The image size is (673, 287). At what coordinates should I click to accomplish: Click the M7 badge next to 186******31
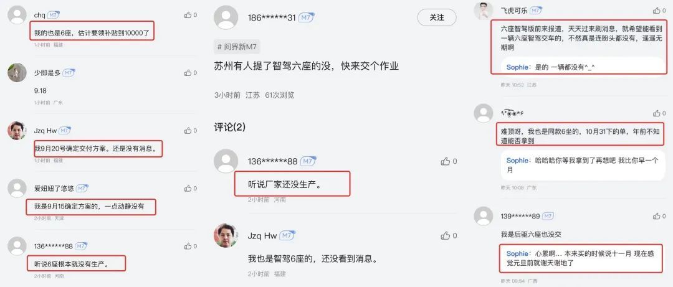point(307,17)
